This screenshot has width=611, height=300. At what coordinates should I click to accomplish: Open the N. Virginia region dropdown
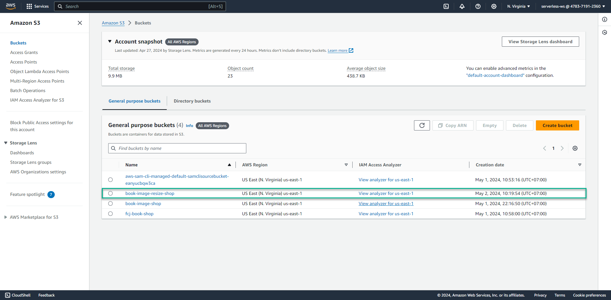coord(518,6)
